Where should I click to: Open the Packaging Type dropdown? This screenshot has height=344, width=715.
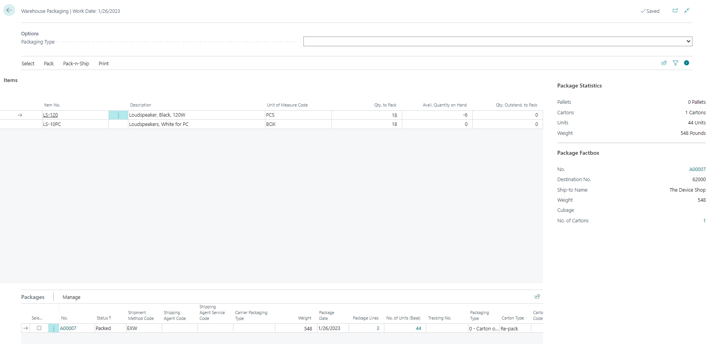coord(498,41)
